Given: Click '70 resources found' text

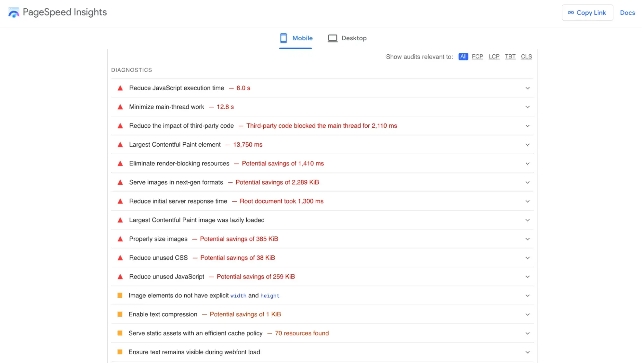Looking at the screenshot, I should [x=302, y=333].
